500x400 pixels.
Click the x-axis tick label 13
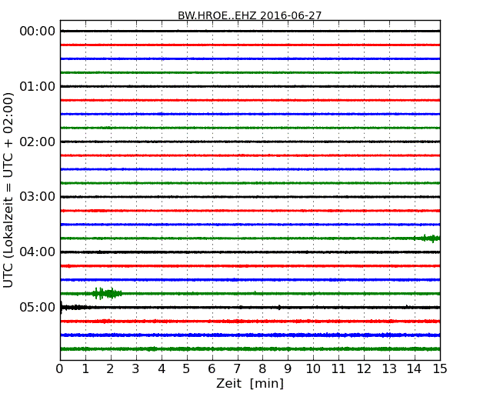click(389, 369)
